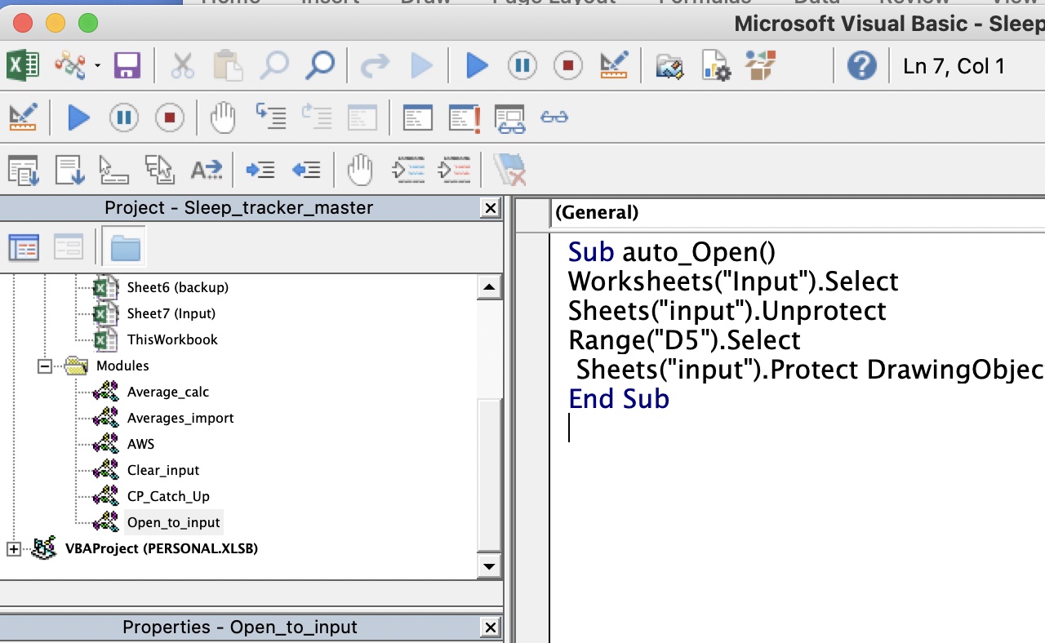The height and width of the screenshot is (643, 1045).
Task: Click Reset in the Standard toolbar
Action: pos(568,65)
